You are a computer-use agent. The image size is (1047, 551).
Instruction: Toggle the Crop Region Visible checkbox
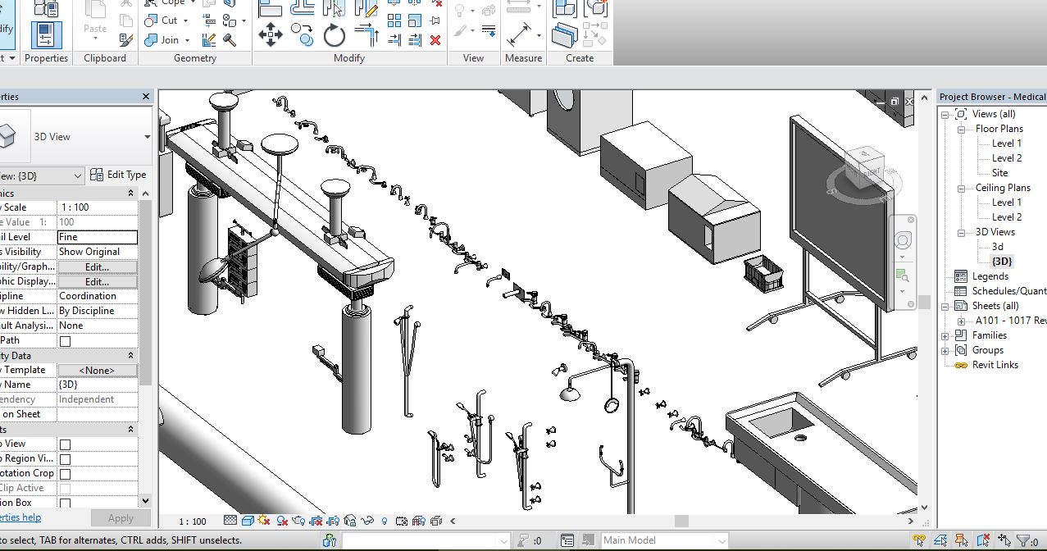coord(65,459)
